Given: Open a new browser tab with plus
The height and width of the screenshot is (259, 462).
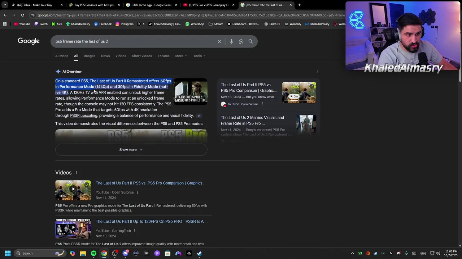Looking at the screenshot, I should pos(299,5).
